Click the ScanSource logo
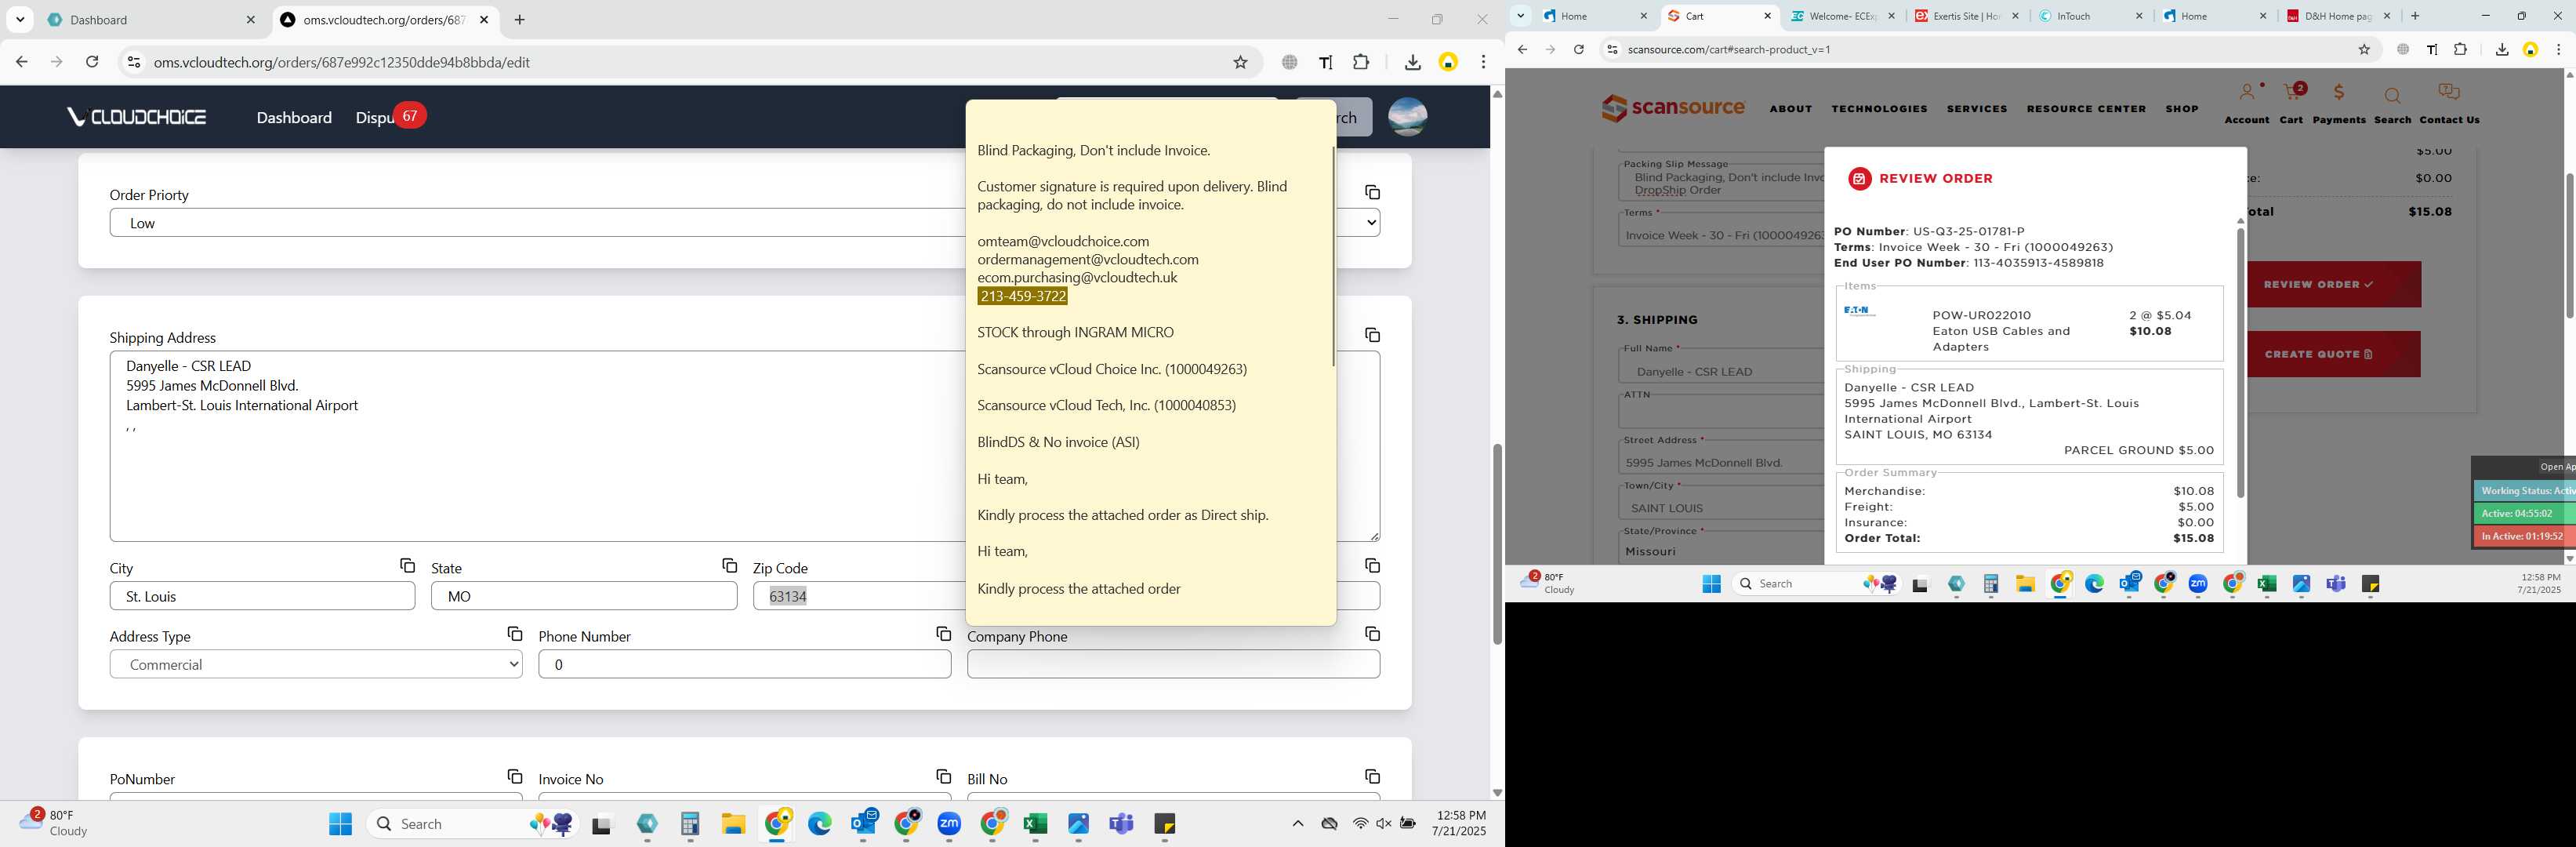 (1672, 108)
